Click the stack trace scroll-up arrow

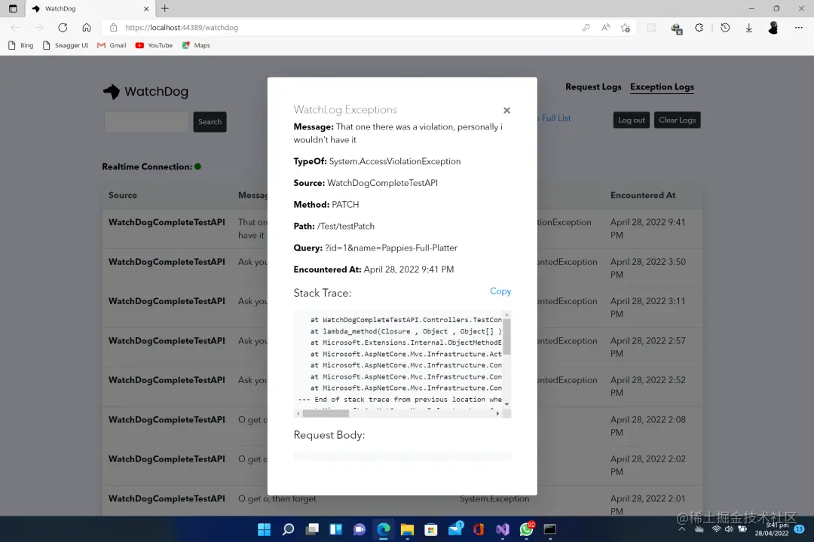tap(506, 315)
